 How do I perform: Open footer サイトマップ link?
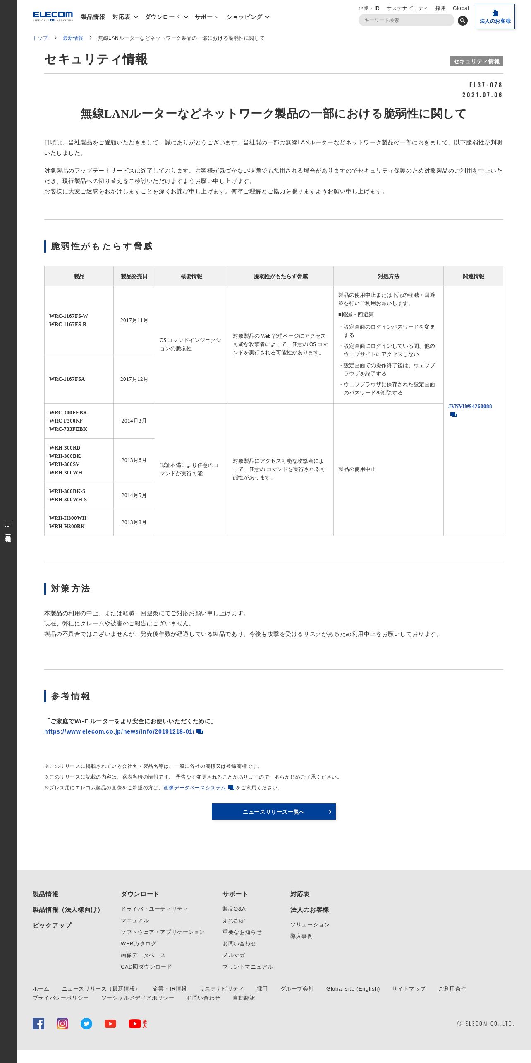pos(409,988)
